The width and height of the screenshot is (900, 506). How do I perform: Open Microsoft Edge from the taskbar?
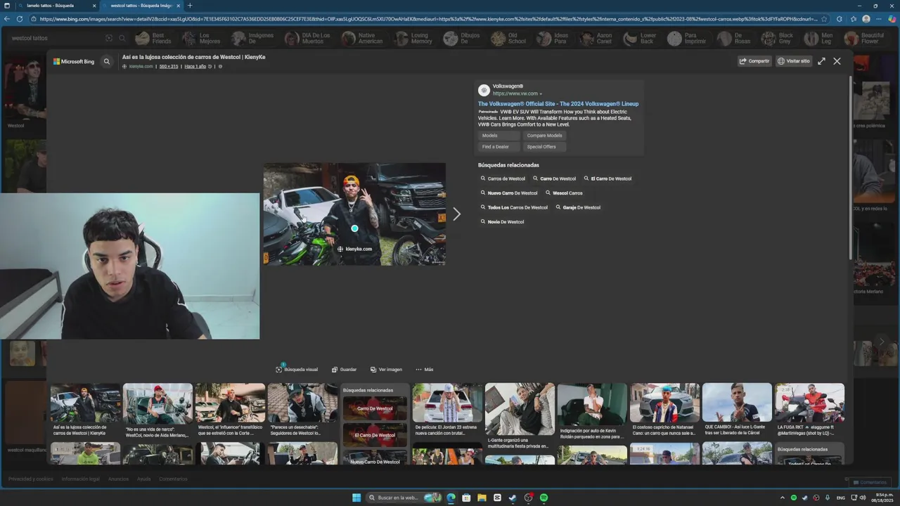coord(451,498)
